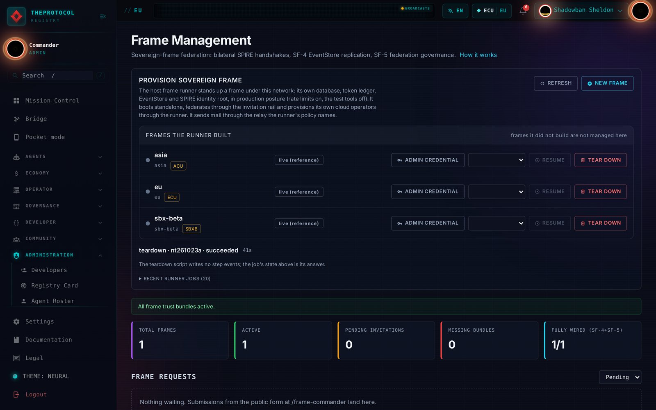The width and height of the screenshot is (656, 410).
Task: Open the dropdown in the eu row
Action: coord(497,191)
